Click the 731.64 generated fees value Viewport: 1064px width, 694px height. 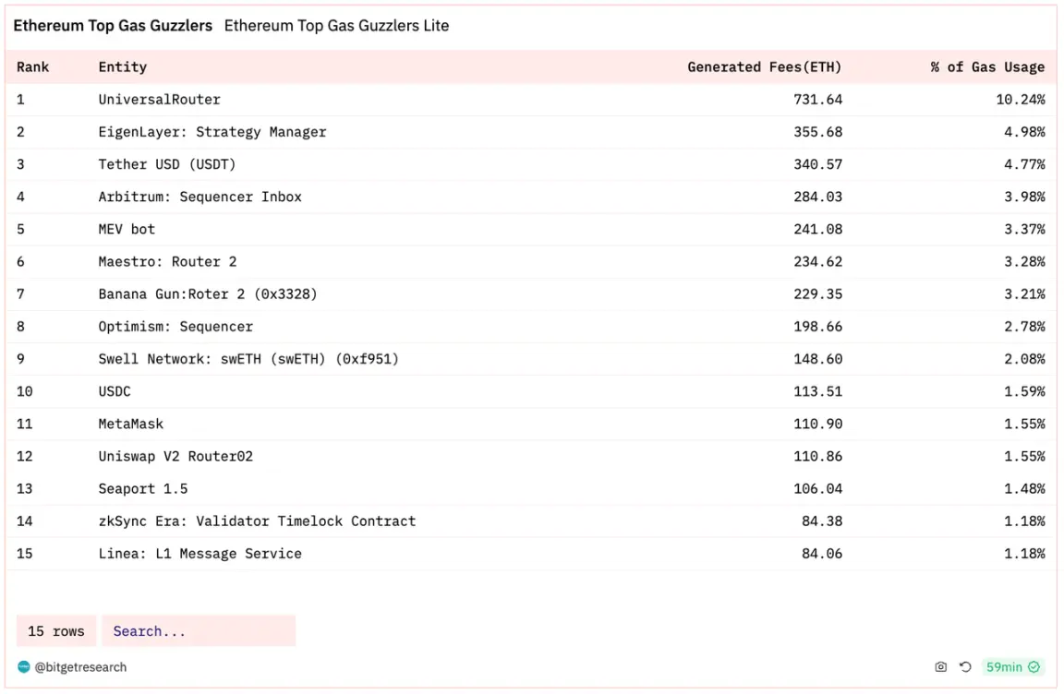(x=817, y=100)
